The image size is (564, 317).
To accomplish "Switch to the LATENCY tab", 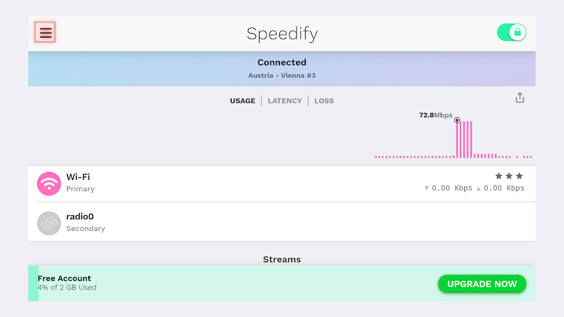I will click(x=285, y=101).
